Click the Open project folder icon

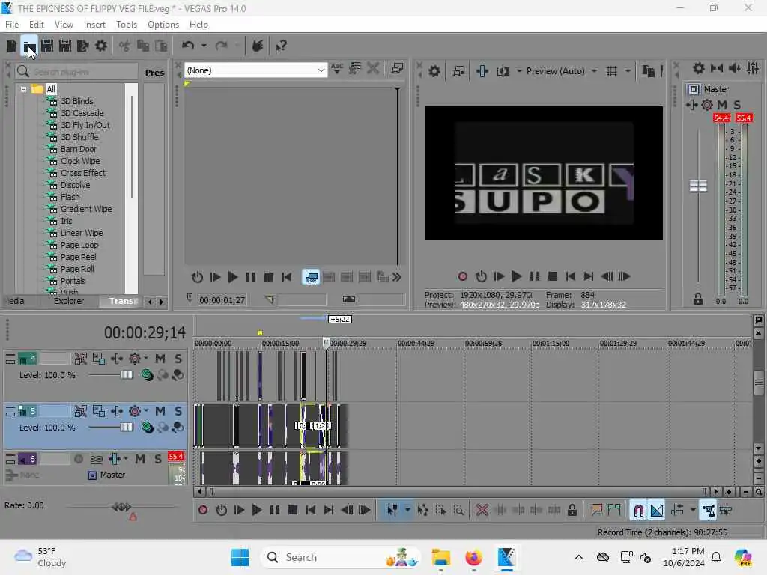(29, 46)
